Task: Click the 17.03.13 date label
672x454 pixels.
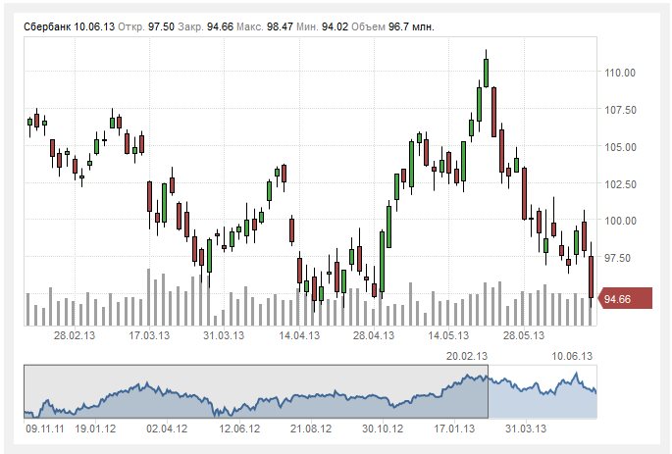Action: coord(149,335)
